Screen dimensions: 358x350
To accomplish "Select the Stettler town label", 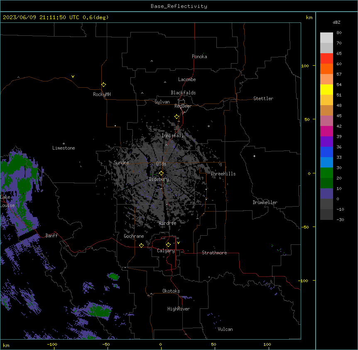I will click(x=263, y=99).
